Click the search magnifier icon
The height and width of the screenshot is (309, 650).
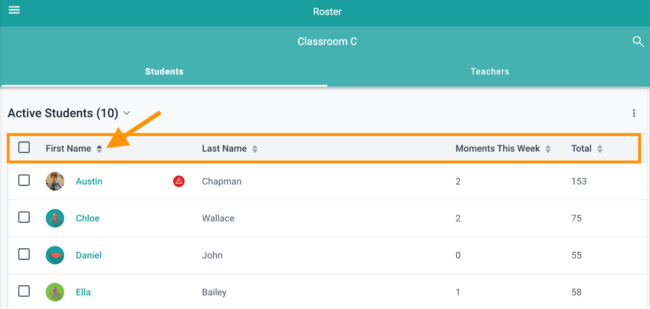[638, 41]
